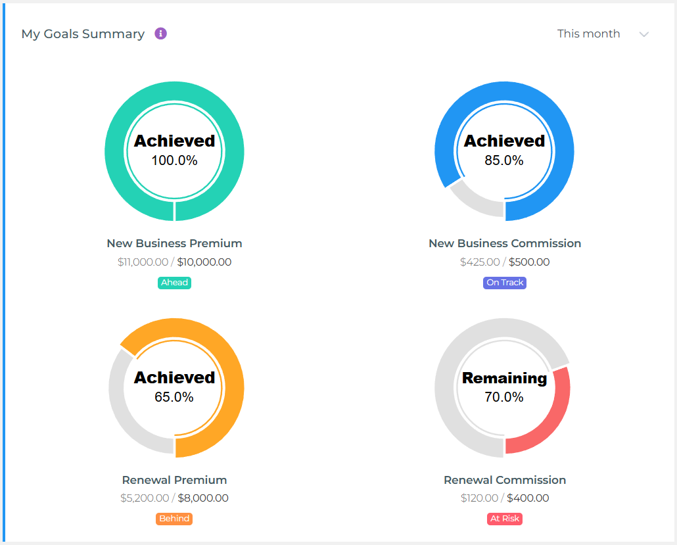Click the Behind badge under Renewal Premium

click(x=174, y=518)
